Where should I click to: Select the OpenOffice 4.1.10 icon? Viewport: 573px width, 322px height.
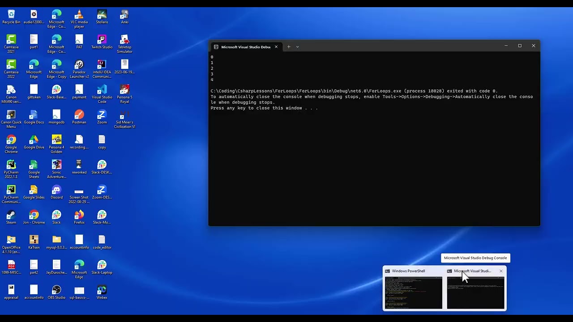11,245
